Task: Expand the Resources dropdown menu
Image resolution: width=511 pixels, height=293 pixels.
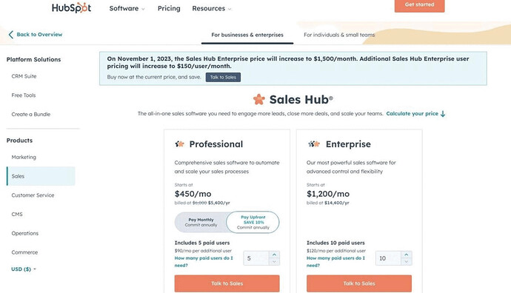Action: click(212, 8)
